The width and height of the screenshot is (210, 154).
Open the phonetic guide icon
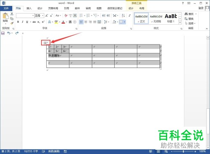71,16
